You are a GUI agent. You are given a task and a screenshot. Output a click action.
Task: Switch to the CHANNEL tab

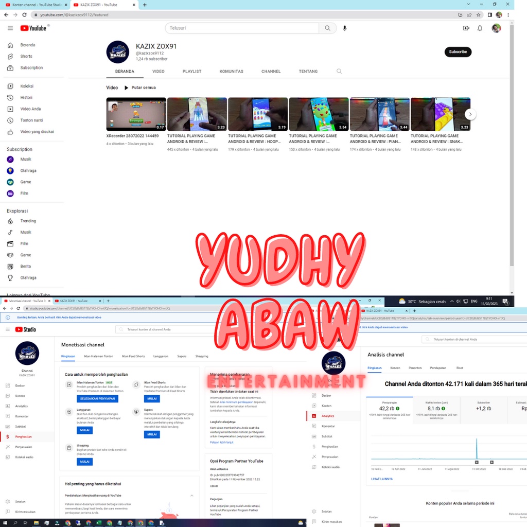pyautogui.click(x=271, y=72)
